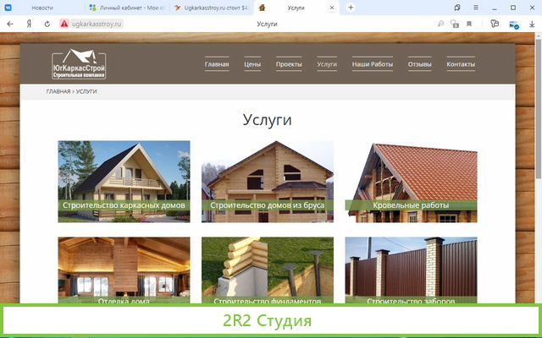Image resolution: width=542 pixels, height=338 pixels.
Task: Go to Контакты page in navigation
Action: [x=461, y=65]
